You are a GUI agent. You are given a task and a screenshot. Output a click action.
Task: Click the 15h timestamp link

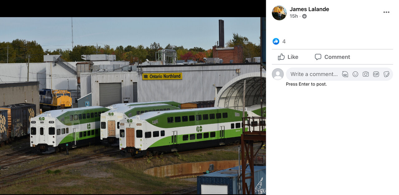pyautogui.click(x=294, y=16)
